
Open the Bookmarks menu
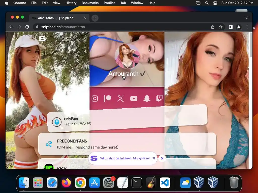[90, 3]
